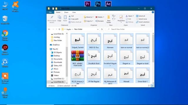Select the Monadi font file
The height and width of the screenshot is (105, 188).
pyautogui.click(x=126, y=75)
